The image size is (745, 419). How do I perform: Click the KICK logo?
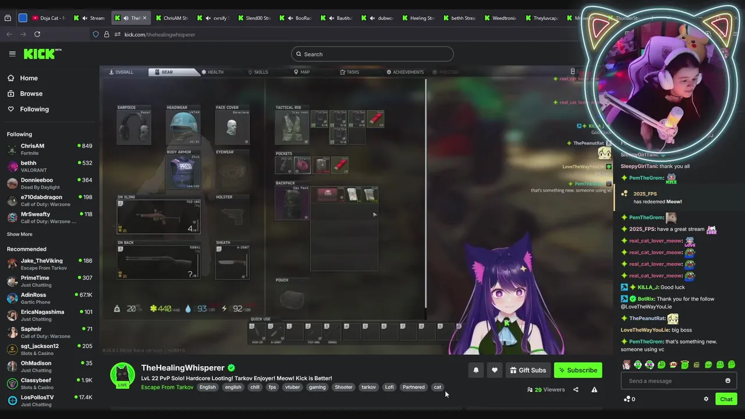point(42,54)
